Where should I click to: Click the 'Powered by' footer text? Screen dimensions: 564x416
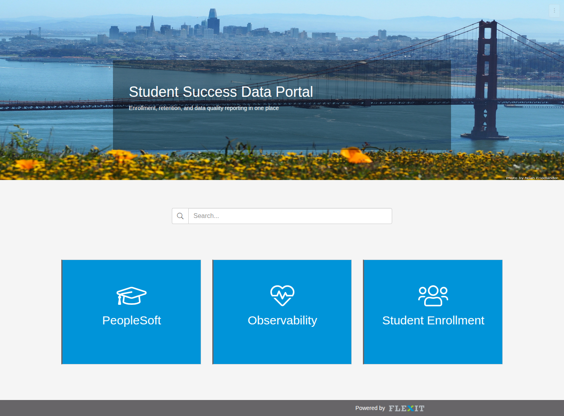[370, 408]
